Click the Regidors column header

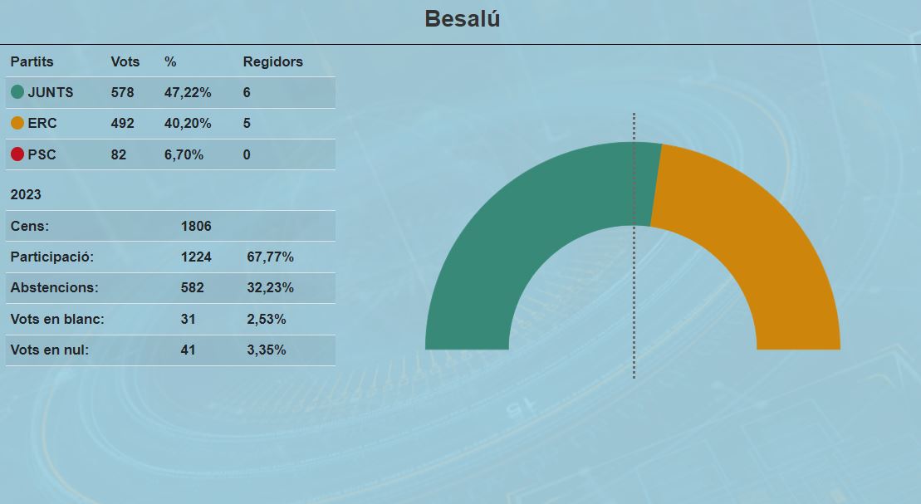click(x=272, y=61)
